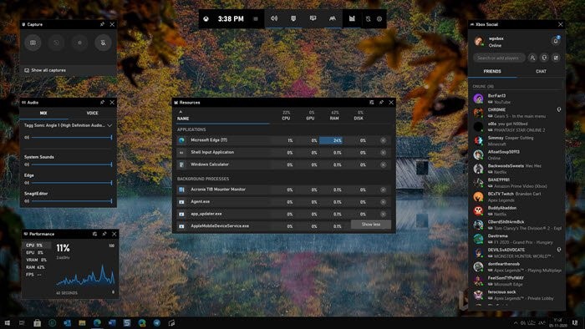
Task: Adjust the Edge volume slider
Action: [72, 183]
